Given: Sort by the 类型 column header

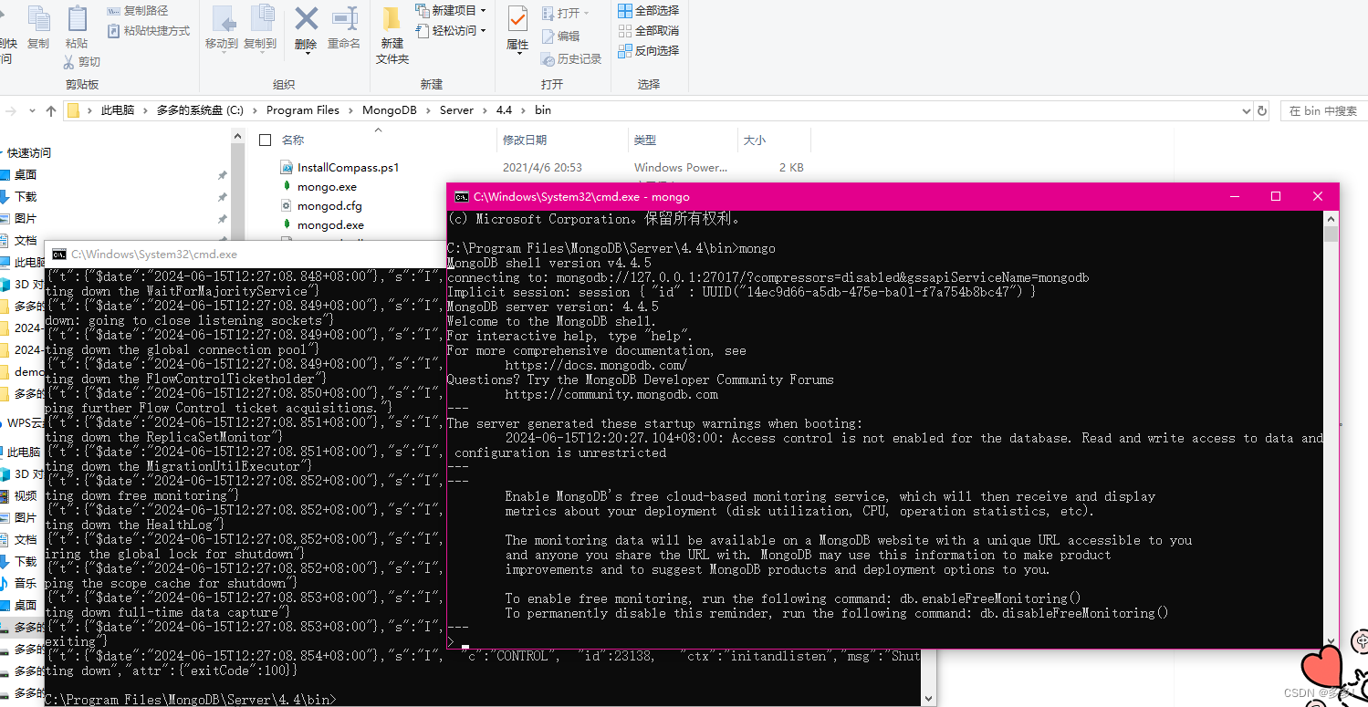Looking at the screenshot, I should 645,140.
